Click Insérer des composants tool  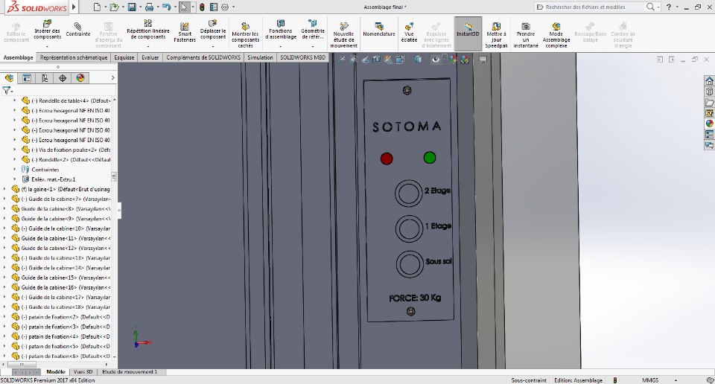pyautogui.click(x=47, y=30)
